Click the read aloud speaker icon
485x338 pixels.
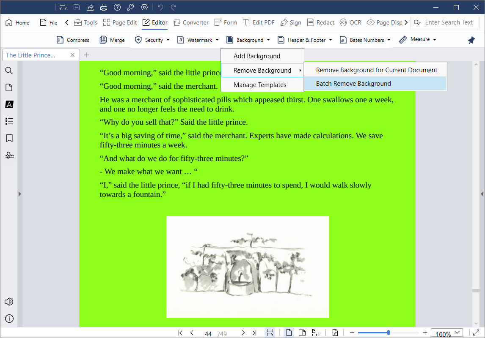[x=9, y=302]
